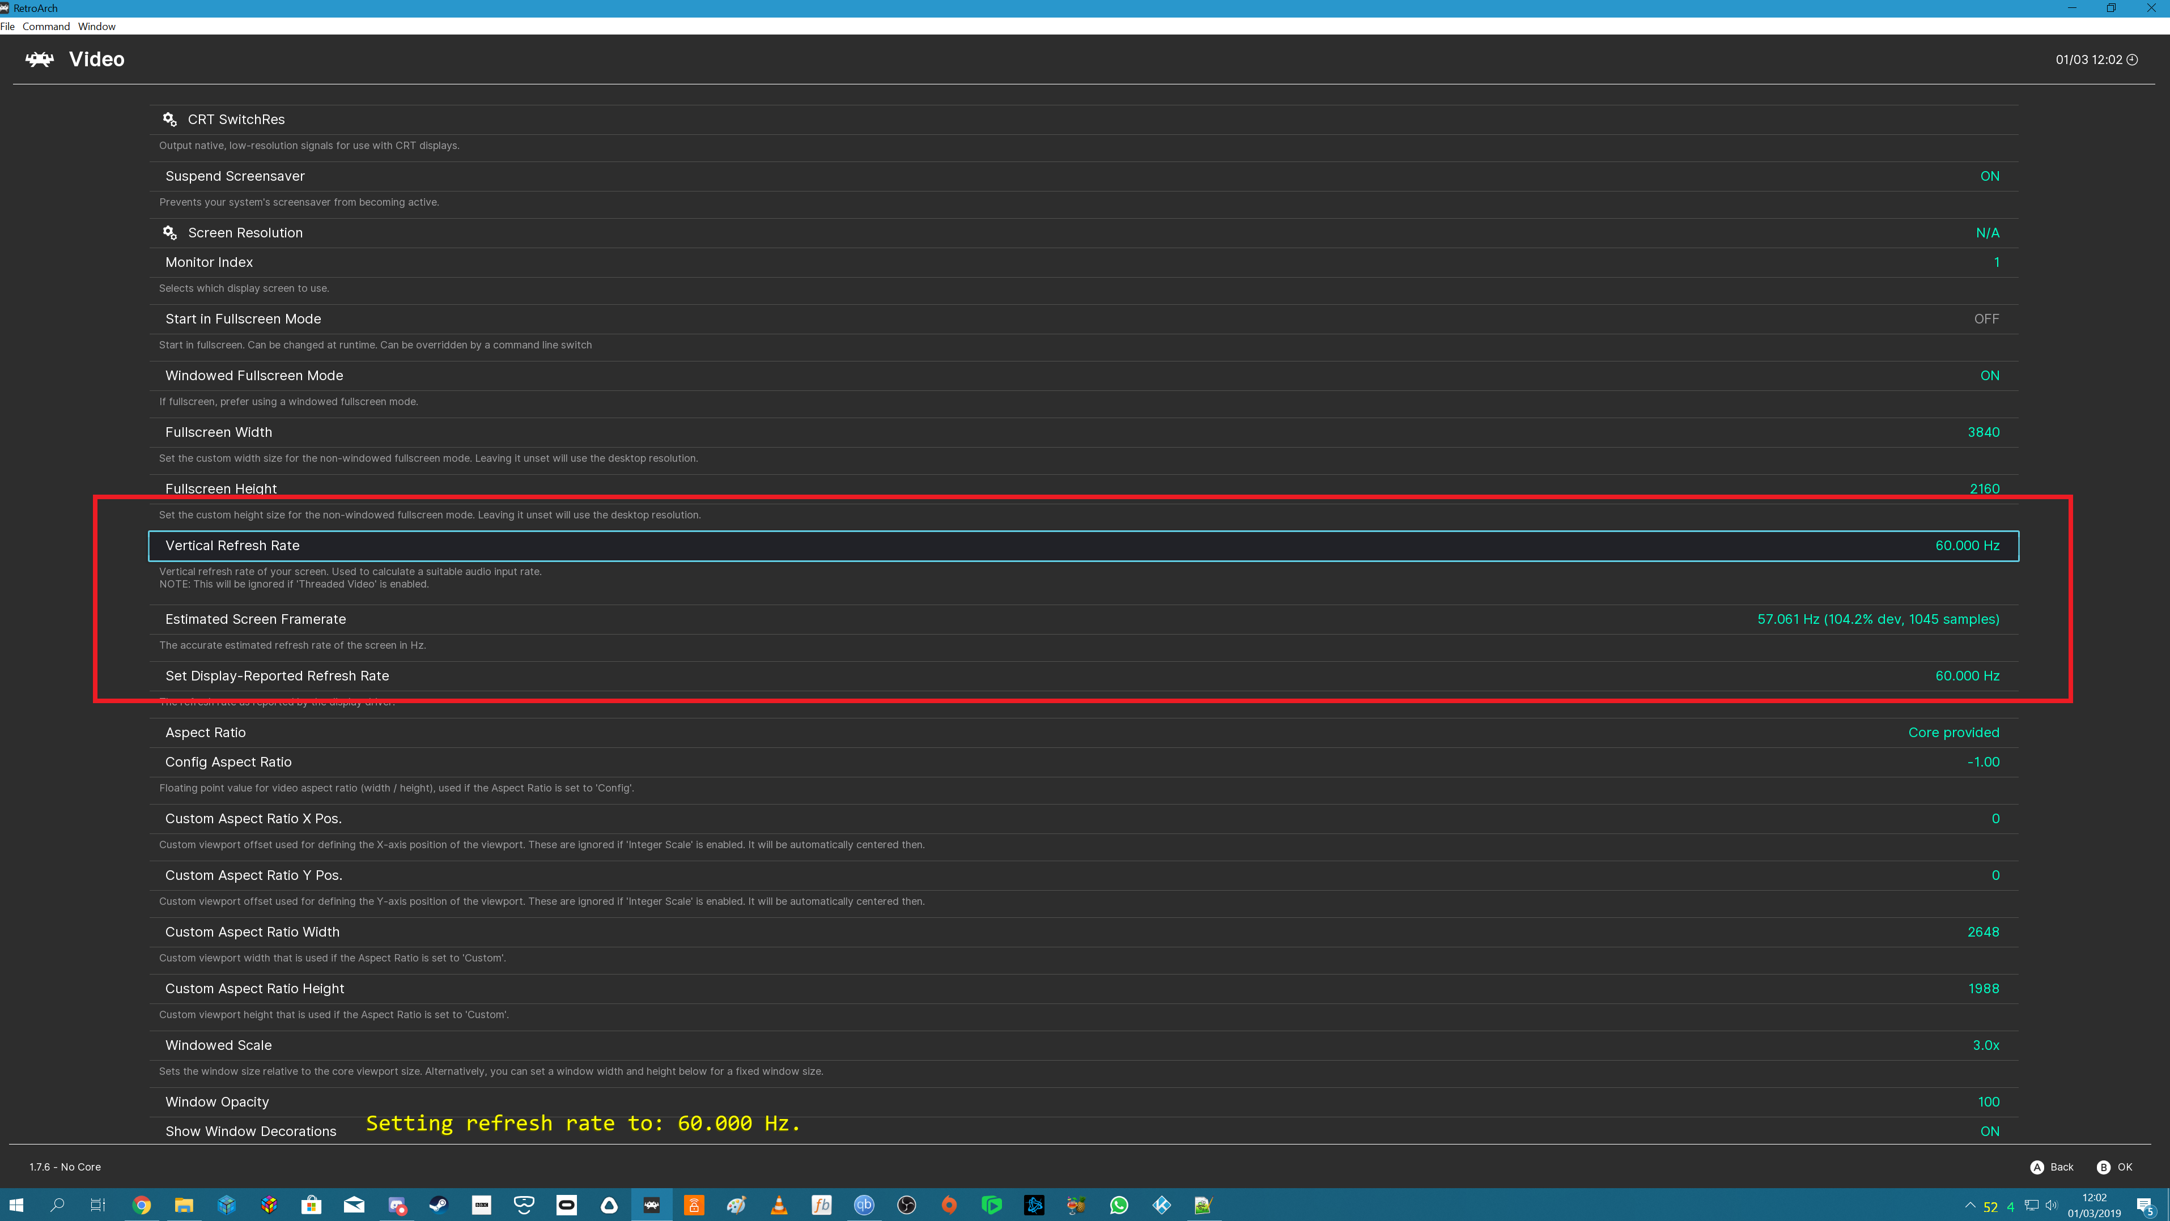
Task: Open the volume control in the system tray
Action: click(2051, 1205)
